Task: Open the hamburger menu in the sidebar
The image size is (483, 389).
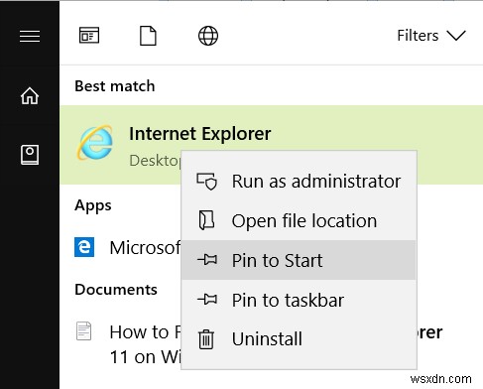Action: [30, 36]
